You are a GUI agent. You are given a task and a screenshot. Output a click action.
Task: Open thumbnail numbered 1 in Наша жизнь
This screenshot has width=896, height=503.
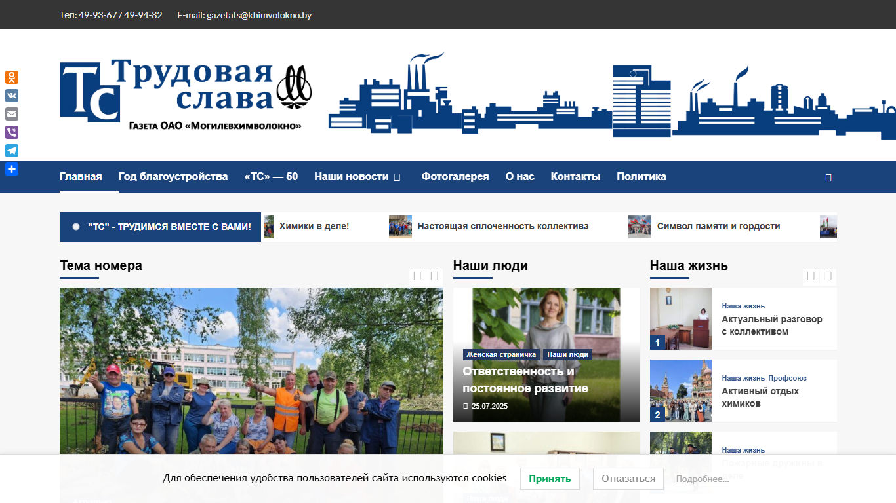point(681,318)
